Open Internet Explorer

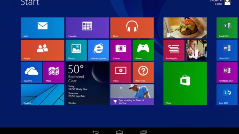point(98,50)
